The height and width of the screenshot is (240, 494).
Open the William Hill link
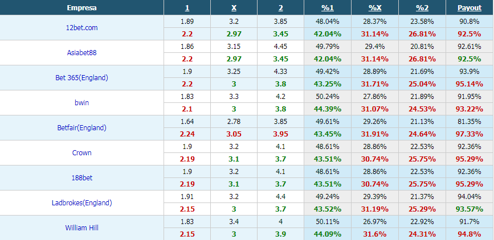point(81,227)
